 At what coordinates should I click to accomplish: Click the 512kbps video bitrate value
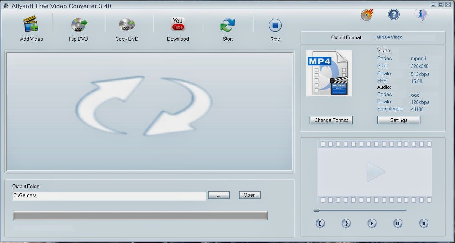(x=420, y=74)
